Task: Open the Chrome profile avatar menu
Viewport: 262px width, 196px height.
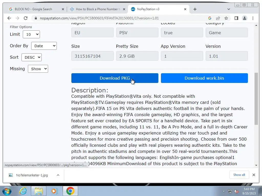Action: click(244, 18)
